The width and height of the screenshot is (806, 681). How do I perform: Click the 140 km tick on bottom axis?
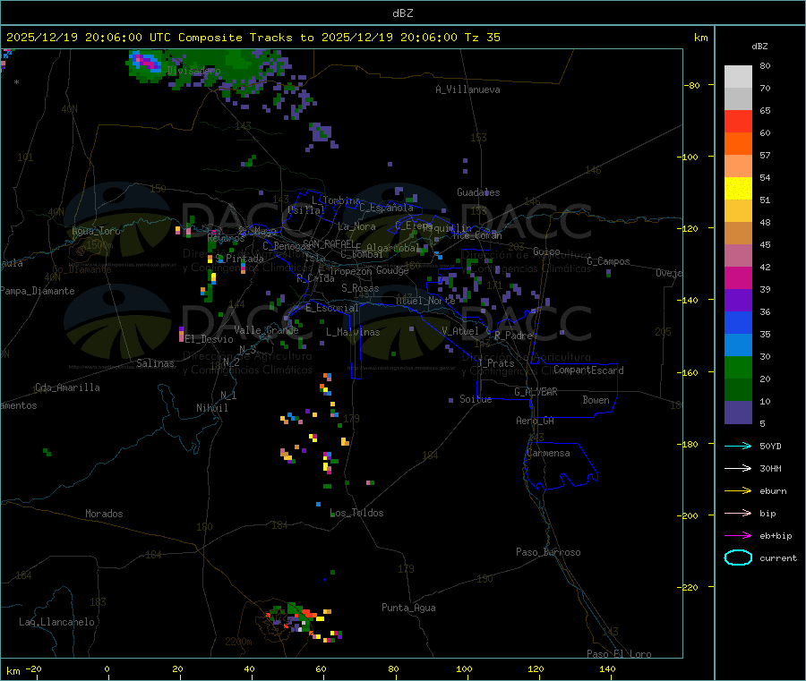[x=607, y=668]
